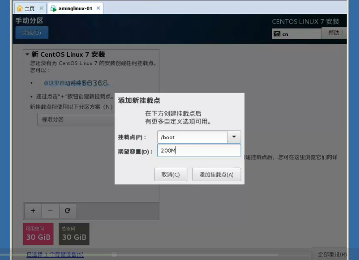Click the cn keyboard layout selector
Image resolution: width=359 pixels, height=260 pixels.
pos(297,34)
